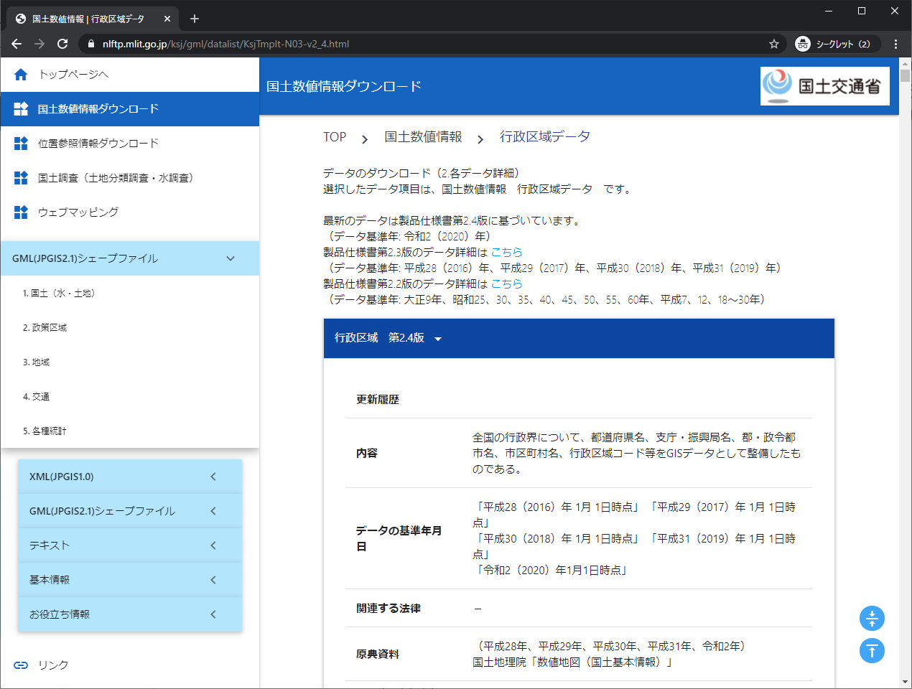
Task: Click the 更新履歴 row heading
Action: coord(378,400)
